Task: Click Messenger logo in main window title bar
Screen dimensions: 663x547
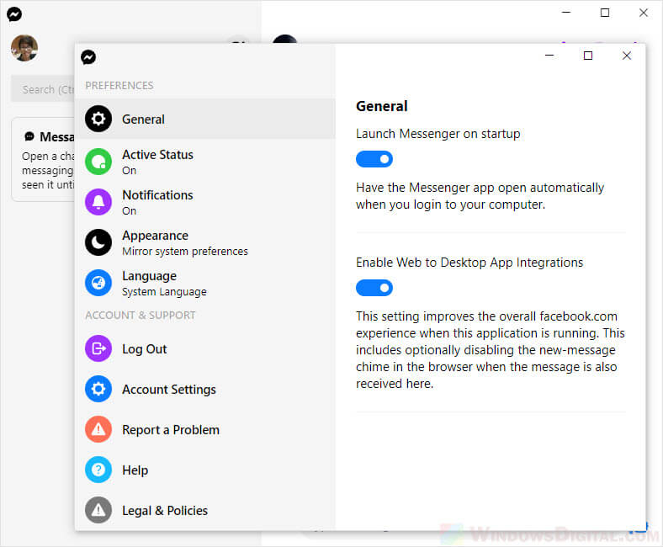Action: 14,14
